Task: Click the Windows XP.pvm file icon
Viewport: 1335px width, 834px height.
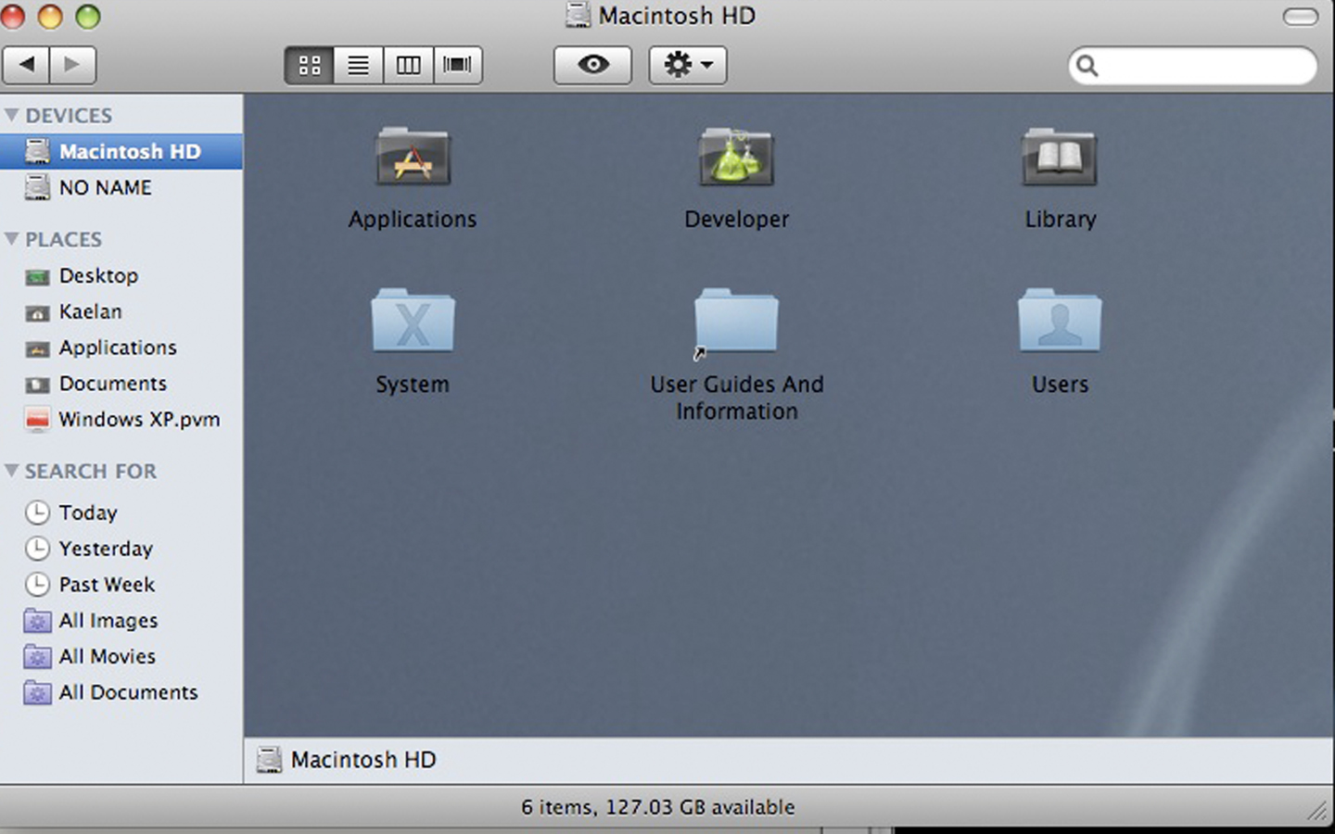Action: (37, 420)
